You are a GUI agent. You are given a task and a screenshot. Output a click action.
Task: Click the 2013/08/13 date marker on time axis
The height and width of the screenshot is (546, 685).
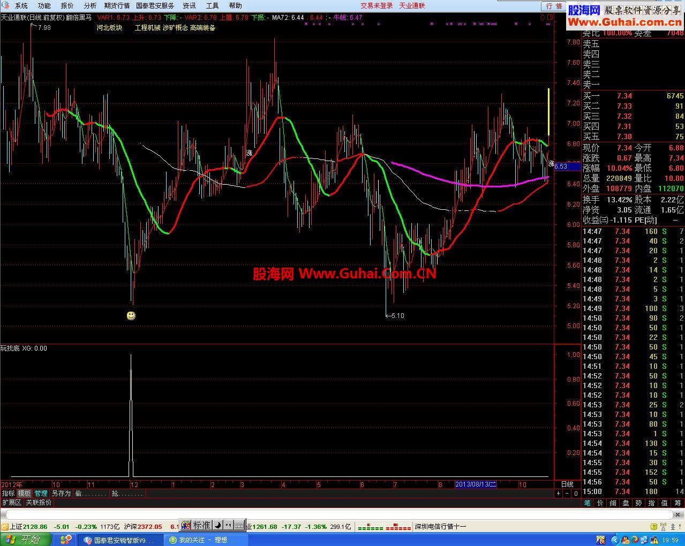pyautogui.click(x=476, y=484)
